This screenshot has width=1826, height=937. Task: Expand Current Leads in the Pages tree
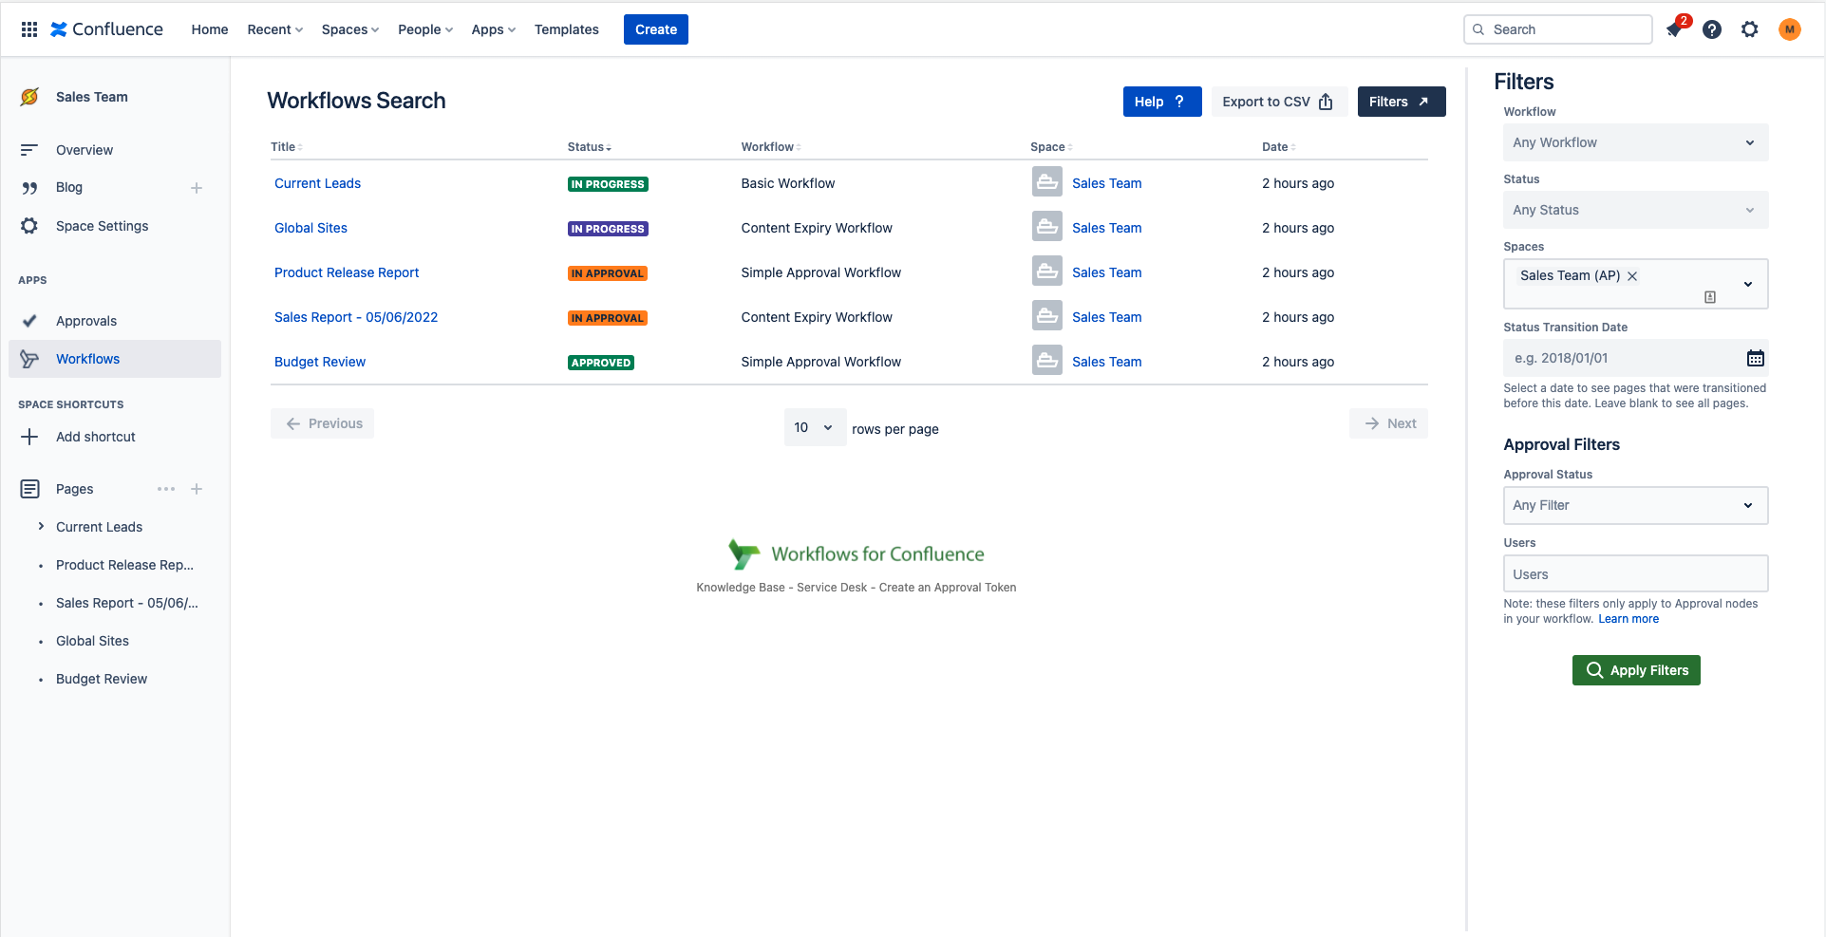(x=41, y=526)
